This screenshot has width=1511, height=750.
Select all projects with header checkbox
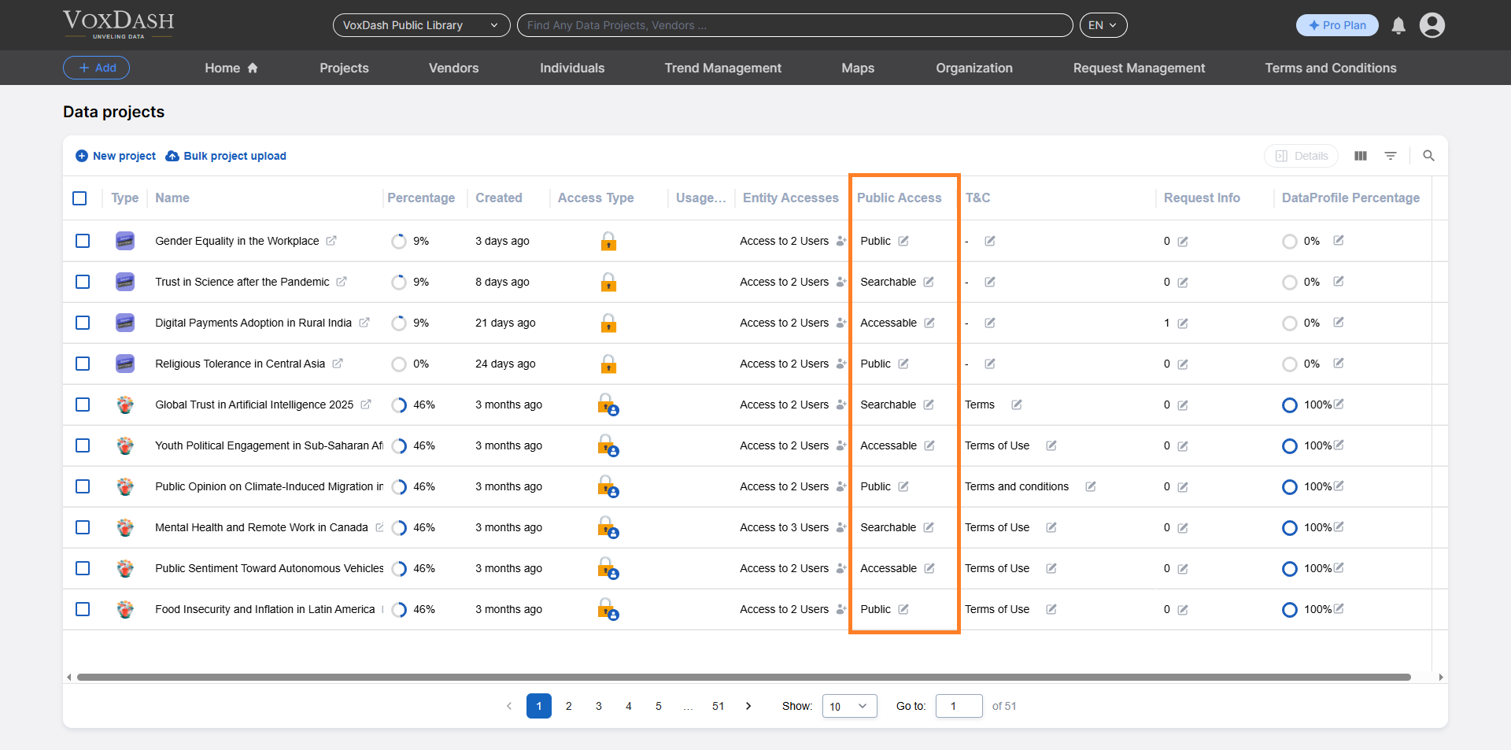pos(79,198)
